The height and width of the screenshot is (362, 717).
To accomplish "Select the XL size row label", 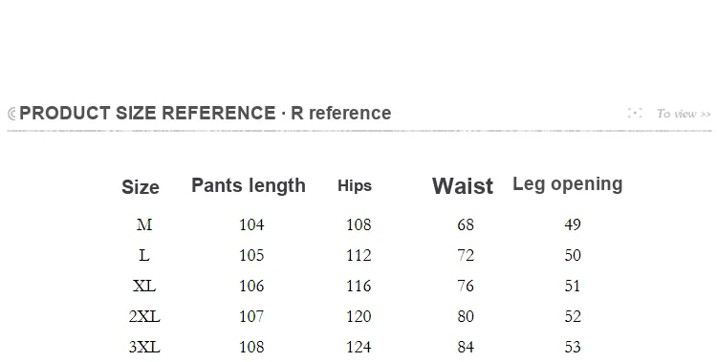I will 144,286.
